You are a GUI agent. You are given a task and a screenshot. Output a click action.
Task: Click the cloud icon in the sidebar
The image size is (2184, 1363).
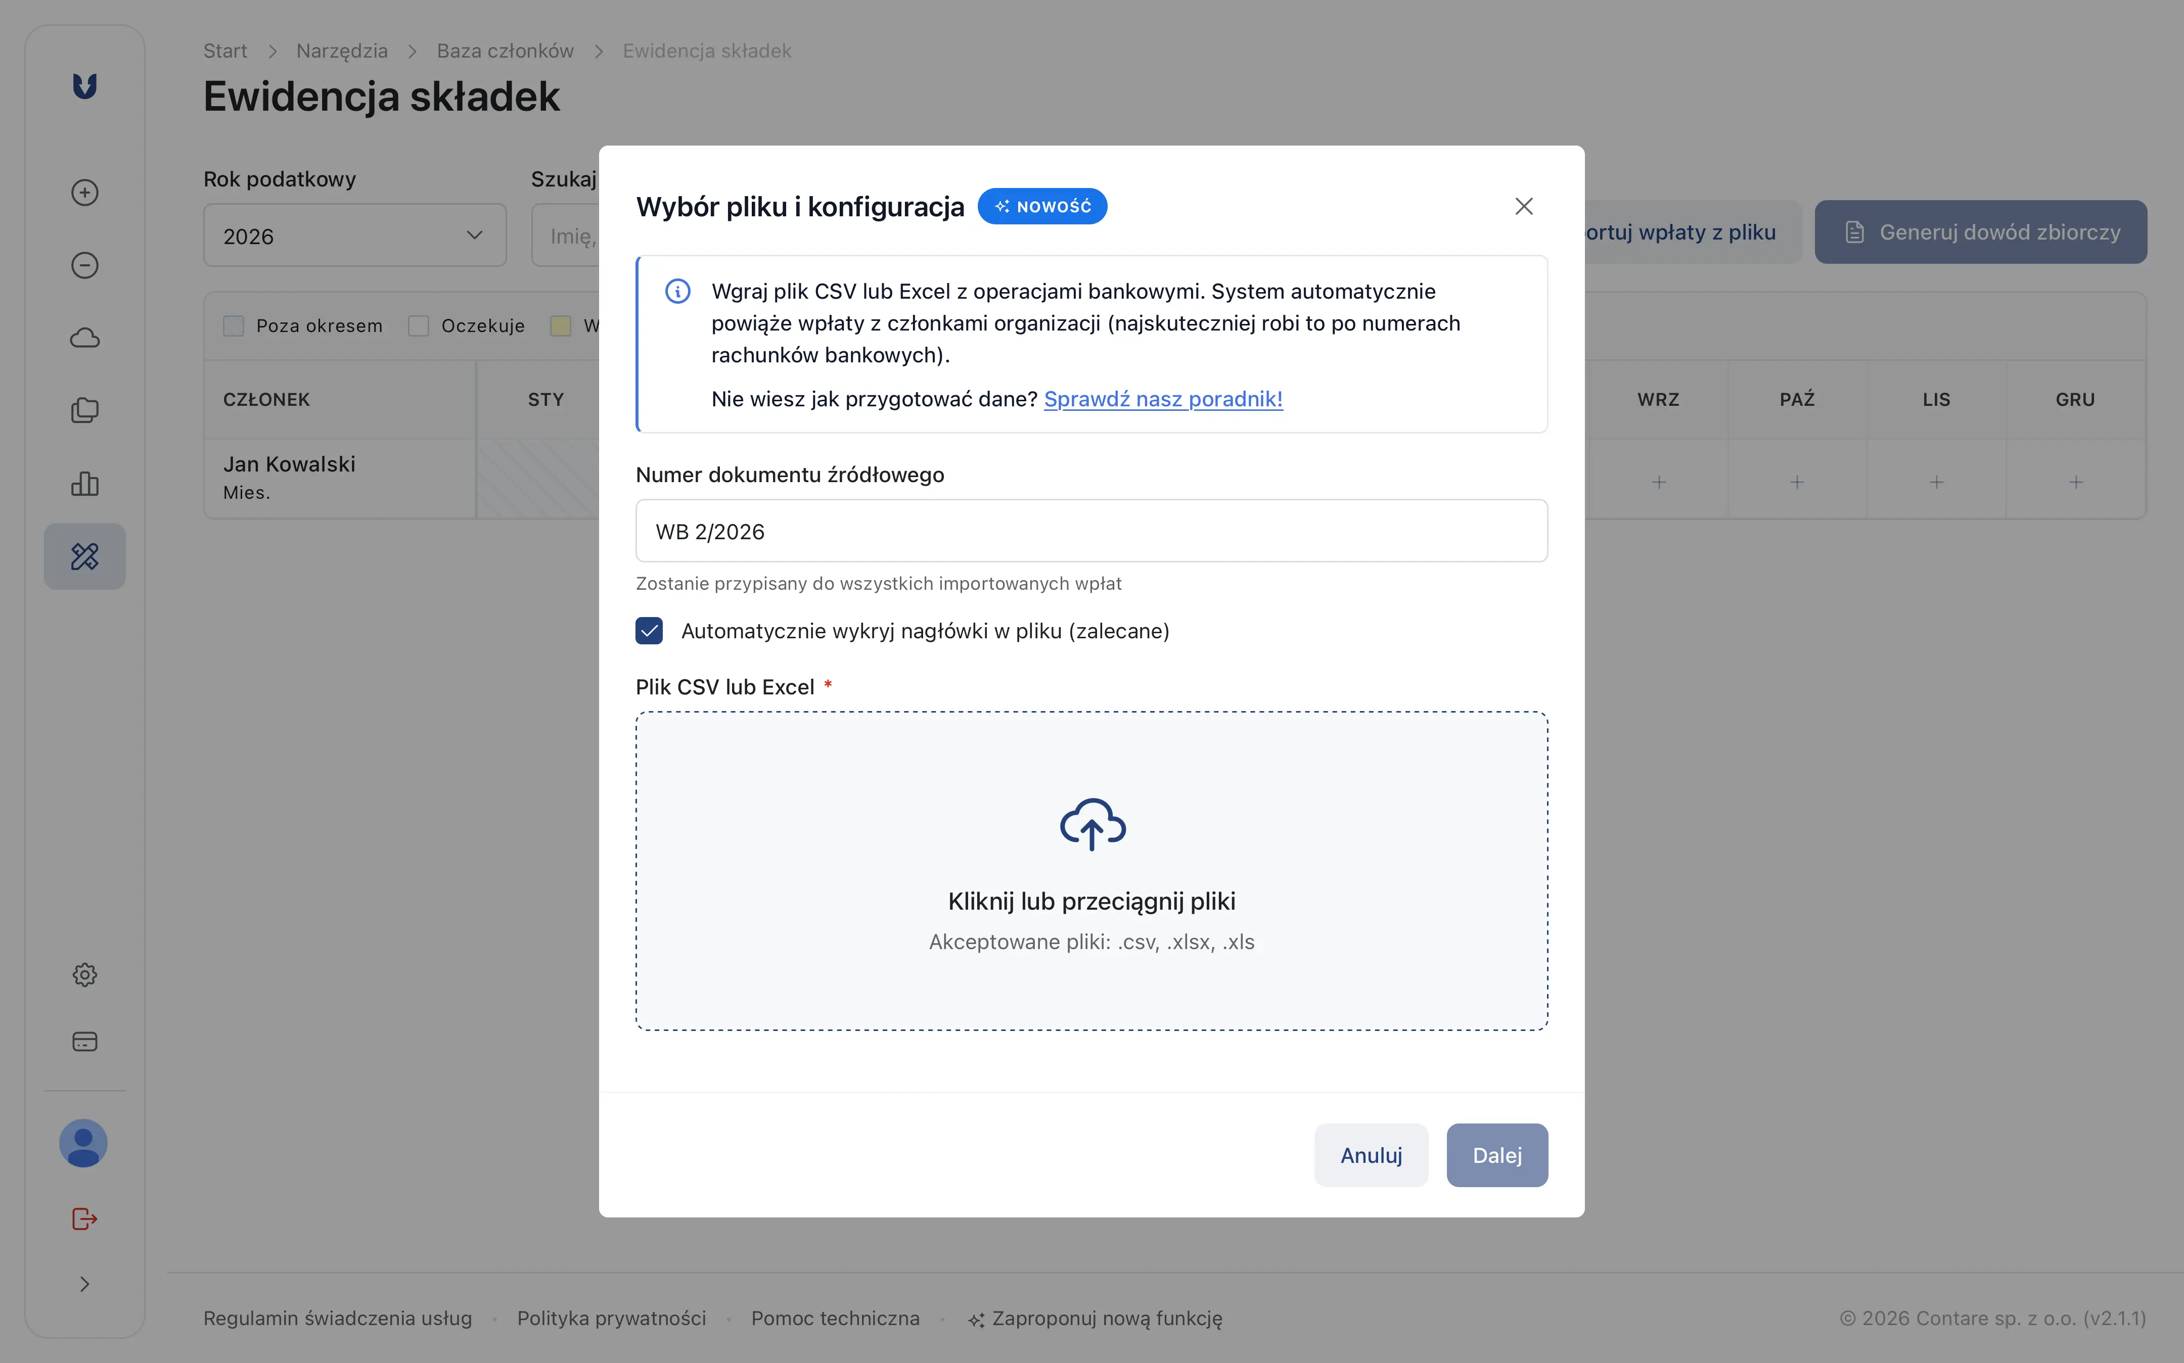84,336
